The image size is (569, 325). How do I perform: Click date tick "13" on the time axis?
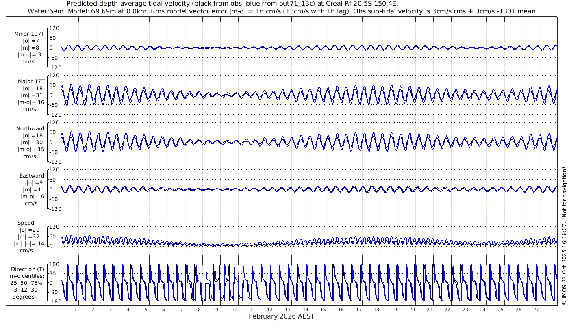tap(288, 310)
